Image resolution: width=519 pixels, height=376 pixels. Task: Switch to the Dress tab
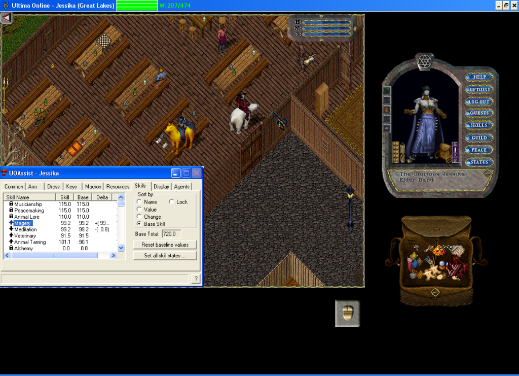click(x=53, y=187)
